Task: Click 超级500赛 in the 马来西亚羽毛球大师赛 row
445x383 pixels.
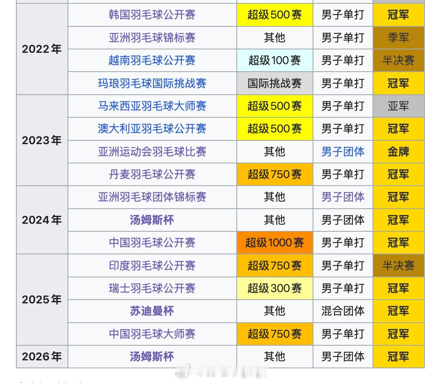Action: tap(275, 106)
